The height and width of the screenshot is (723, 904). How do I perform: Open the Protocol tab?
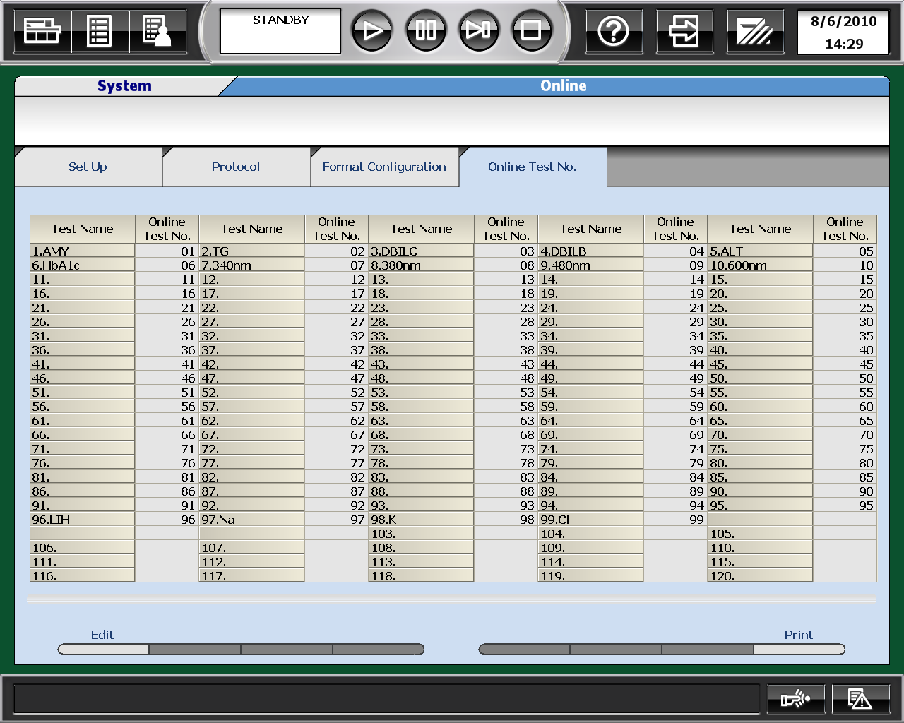click(x=236, y=167)
